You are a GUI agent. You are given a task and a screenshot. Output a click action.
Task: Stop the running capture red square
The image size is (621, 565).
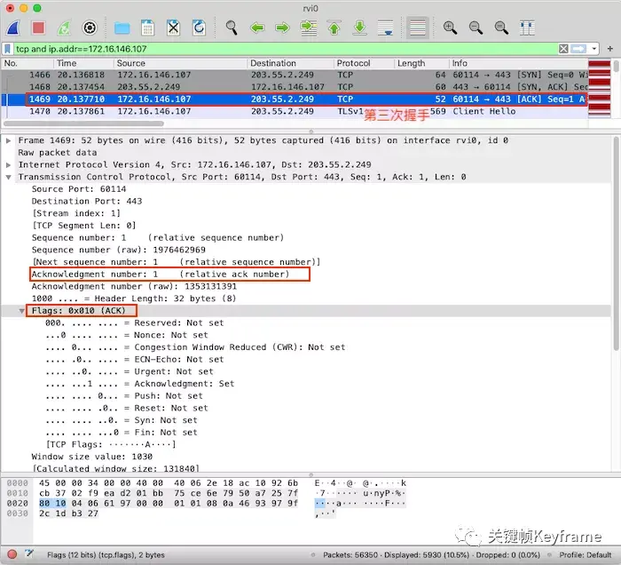(38, 28)
